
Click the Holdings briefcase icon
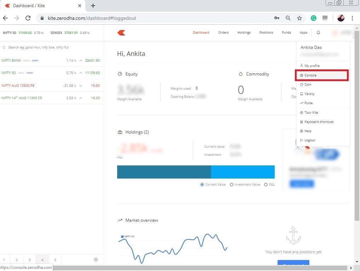point(120,132)
